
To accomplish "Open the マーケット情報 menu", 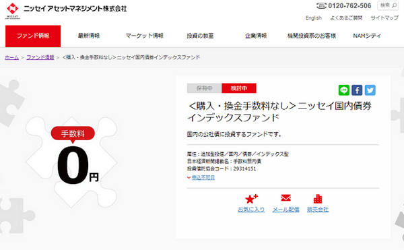I will pos(145,36).
